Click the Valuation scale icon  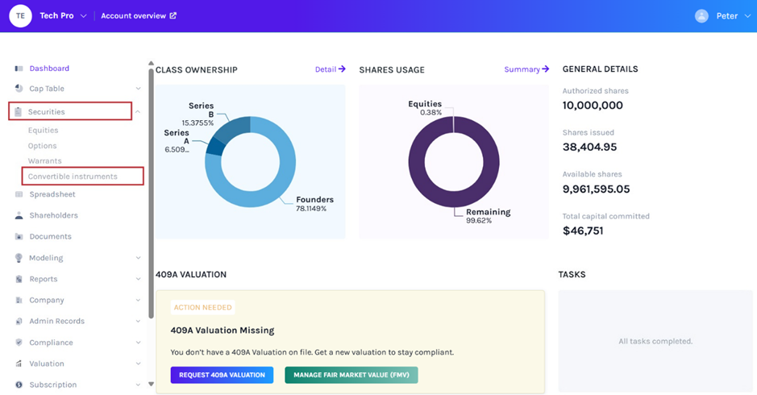tap(19, 364)
